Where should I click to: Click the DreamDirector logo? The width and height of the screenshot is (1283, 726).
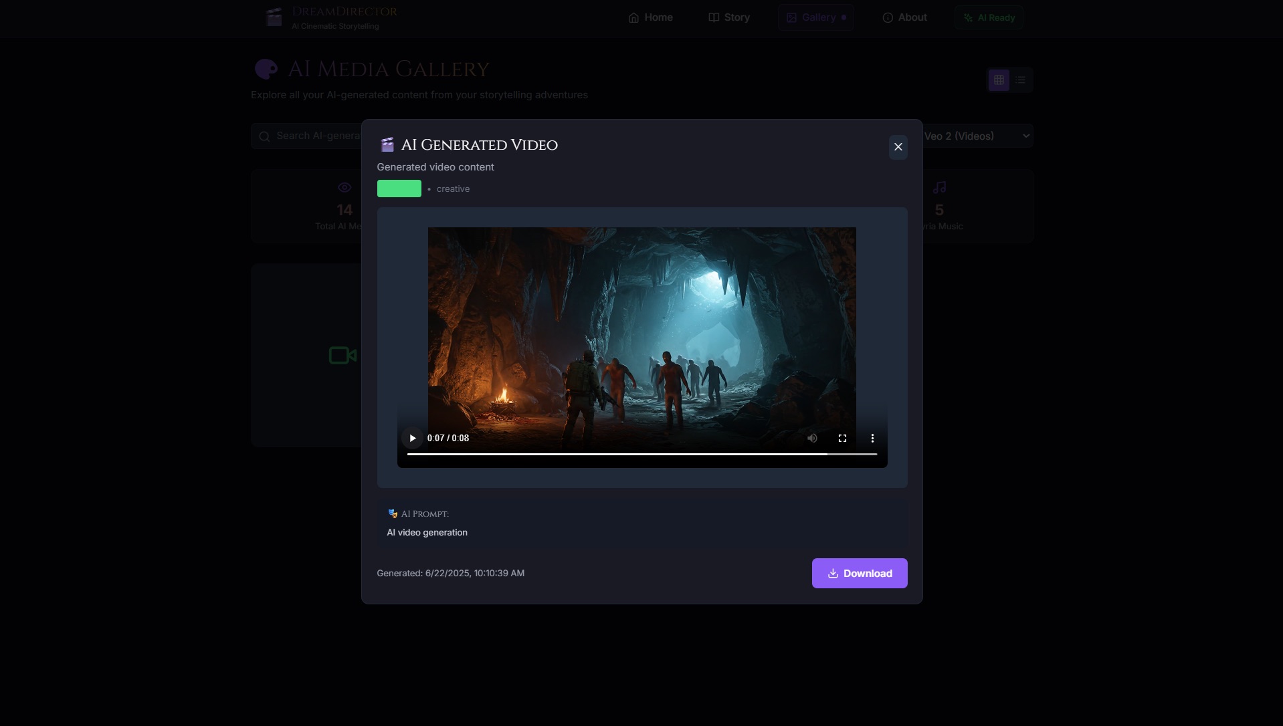tap(332, 17)
